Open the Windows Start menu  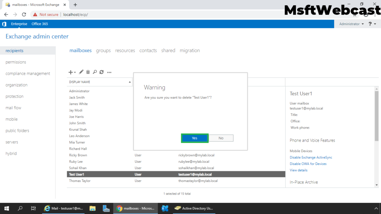(7, 208)
